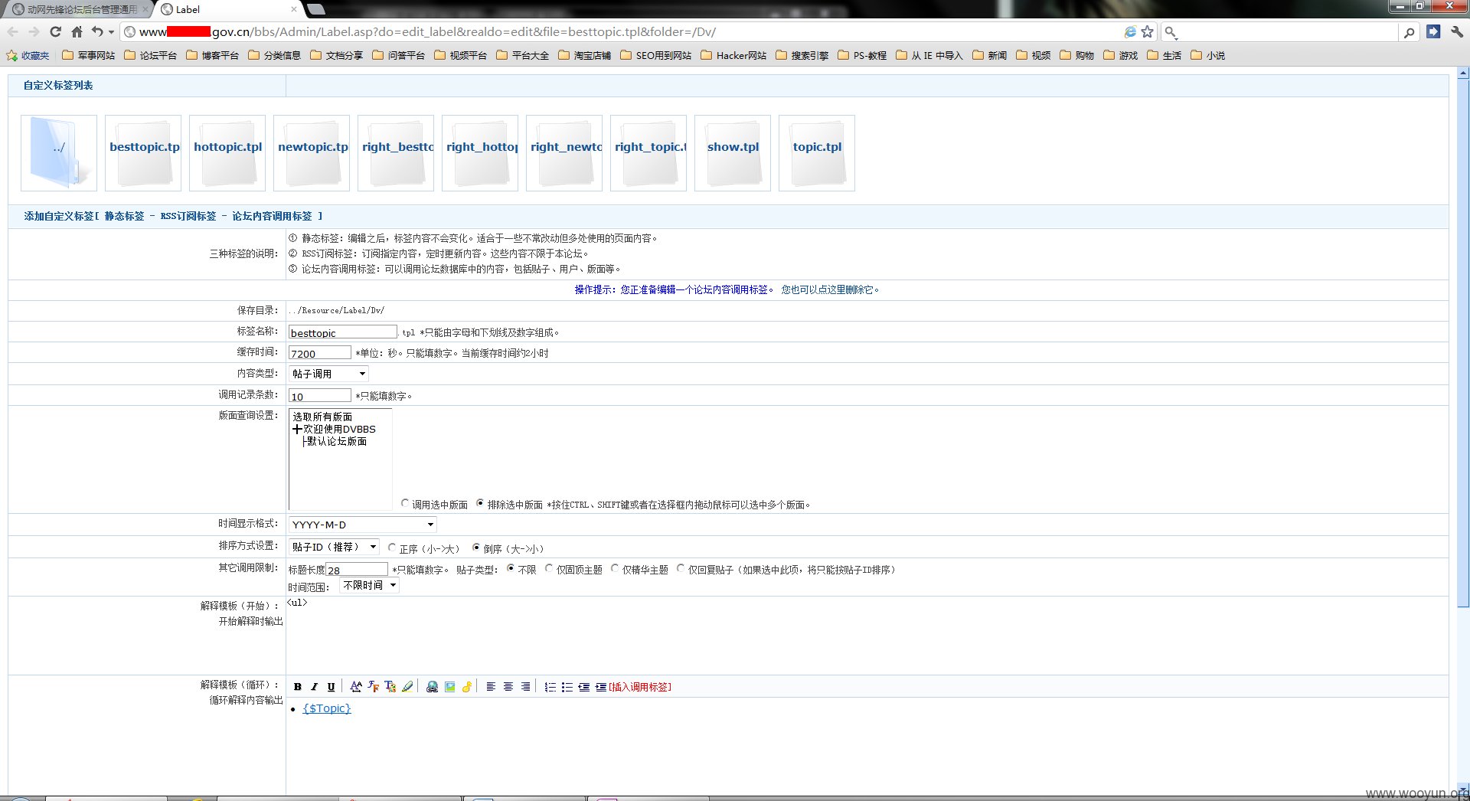Select 选取所有版面 in board list
Viewport: 1470px width, 801px height.
[322, 417]
